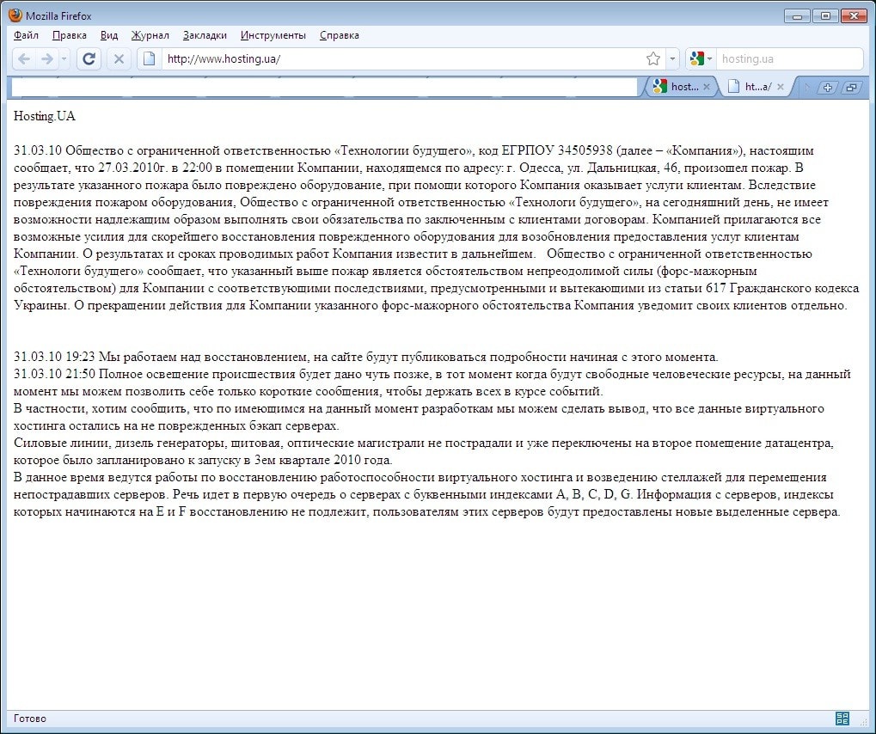Click the list all tabs button
This screenshot has height=734, width=876.
coord(850,87)
